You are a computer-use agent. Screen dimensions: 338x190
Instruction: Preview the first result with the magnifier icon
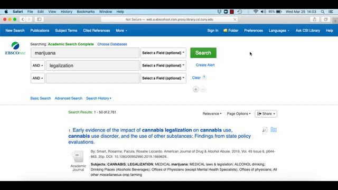(x=265, y=129)
